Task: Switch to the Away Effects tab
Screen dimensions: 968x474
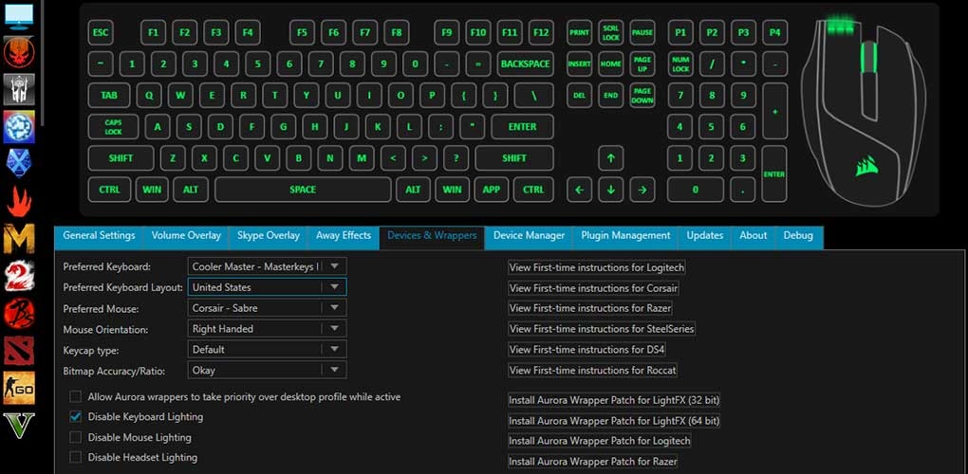Action: click(344, 236)
